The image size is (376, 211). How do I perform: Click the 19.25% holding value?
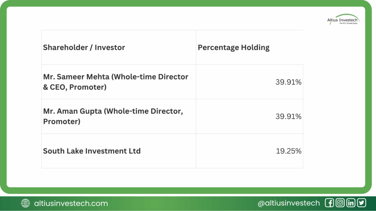288,151
